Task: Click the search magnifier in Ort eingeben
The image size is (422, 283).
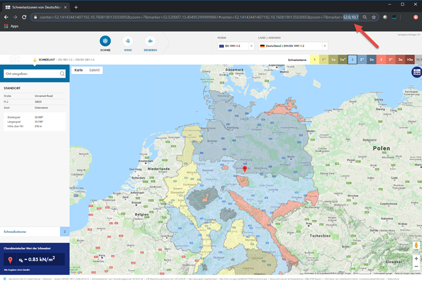Action: click(x=62, y=74)
